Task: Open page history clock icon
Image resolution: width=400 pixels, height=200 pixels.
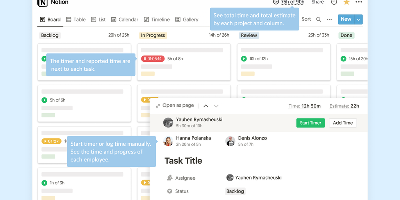Action: pos(334,2)
